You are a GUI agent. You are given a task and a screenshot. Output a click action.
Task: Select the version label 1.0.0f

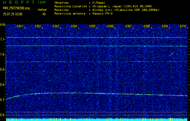(x=42, y=2)
